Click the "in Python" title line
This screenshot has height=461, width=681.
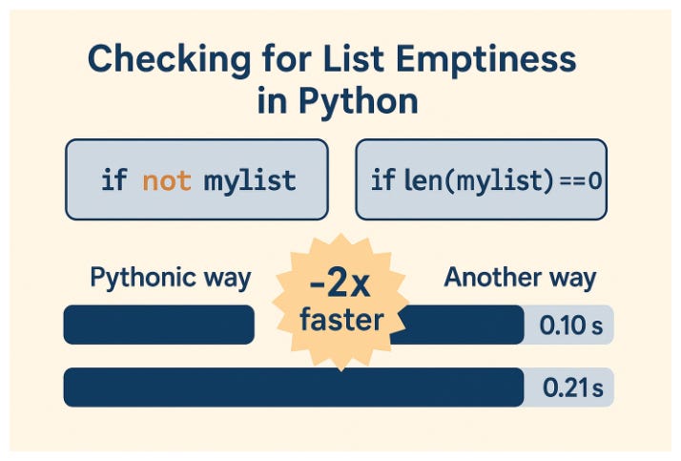[338, 101]
